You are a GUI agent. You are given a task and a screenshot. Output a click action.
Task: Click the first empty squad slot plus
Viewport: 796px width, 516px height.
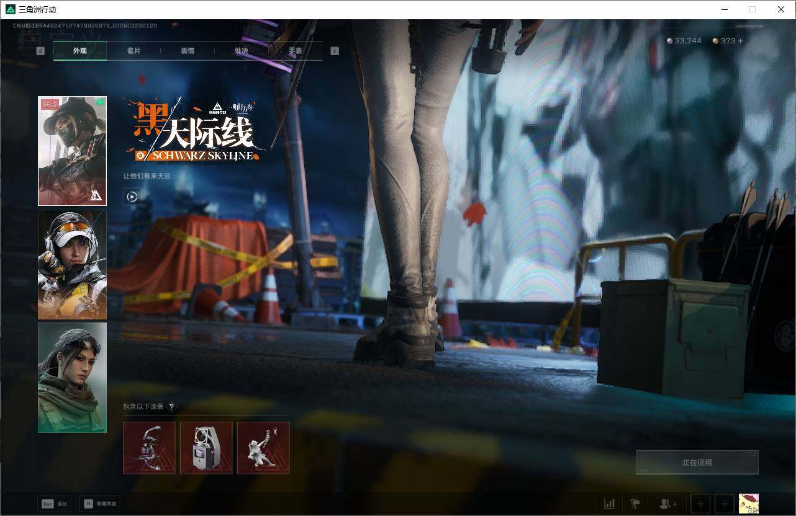700,504
